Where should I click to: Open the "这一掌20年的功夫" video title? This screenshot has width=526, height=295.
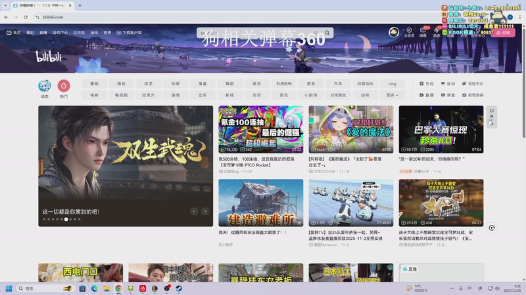(432, 159)
